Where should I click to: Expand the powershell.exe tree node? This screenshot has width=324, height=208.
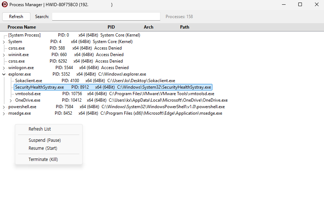[x=4, y=107]
